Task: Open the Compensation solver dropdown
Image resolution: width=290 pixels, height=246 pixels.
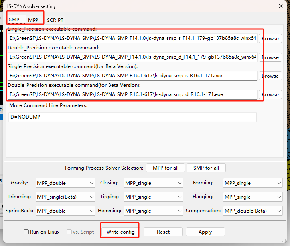Action: click(253, 211)
